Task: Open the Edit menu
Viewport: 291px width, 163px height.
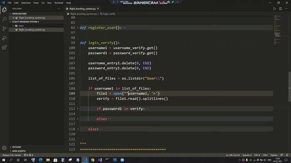Action: pyautogui.click(x=16, y=3)
